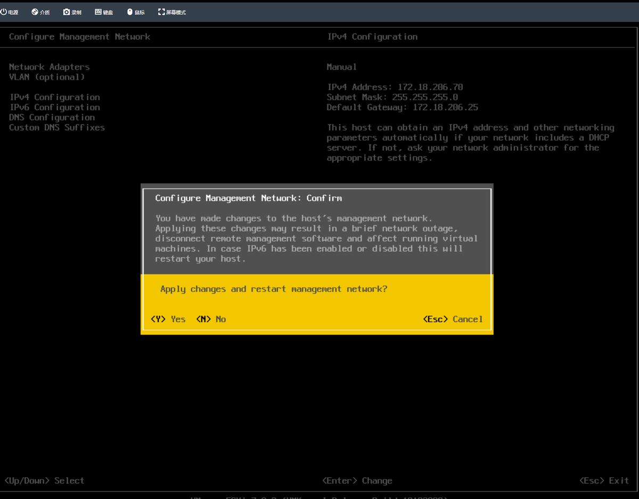Click the Up/Down Select hint
639x499 pixels.
coord(44,480)
